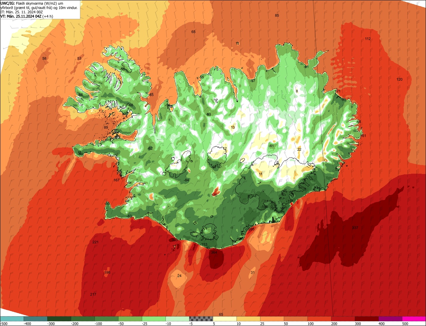426x326 pixels.
Task: Click the red 200 to 300 legend swatch
Action: point(342,319)
